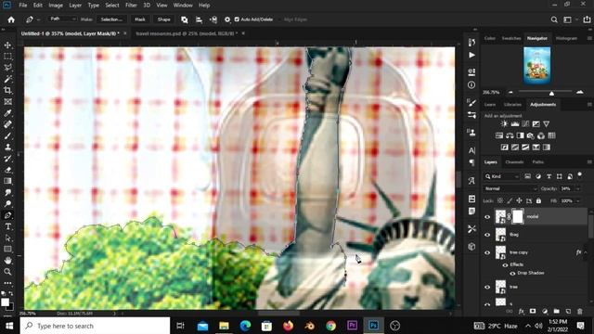Create new adjustment layer icon

click(545, 312)
